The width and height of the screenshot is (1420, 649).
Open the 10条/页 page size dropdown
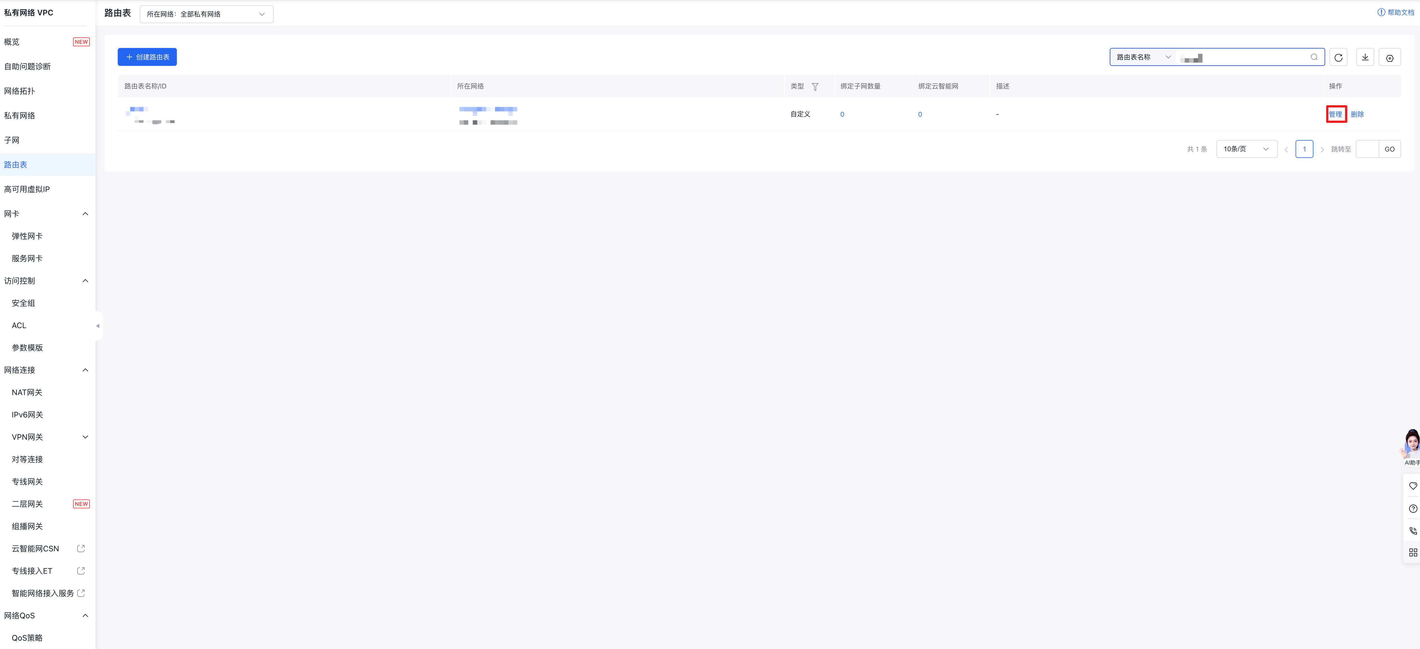coord(1246,150)
